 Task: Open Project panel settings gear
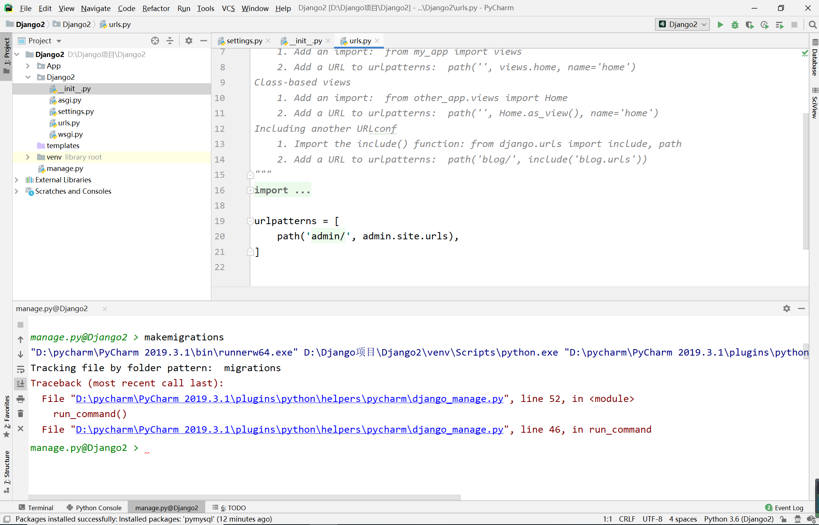(189, 41)
